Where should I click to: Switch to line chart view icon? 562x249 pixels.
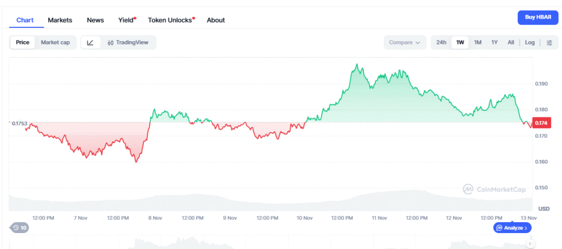click(x=91, y=43)
